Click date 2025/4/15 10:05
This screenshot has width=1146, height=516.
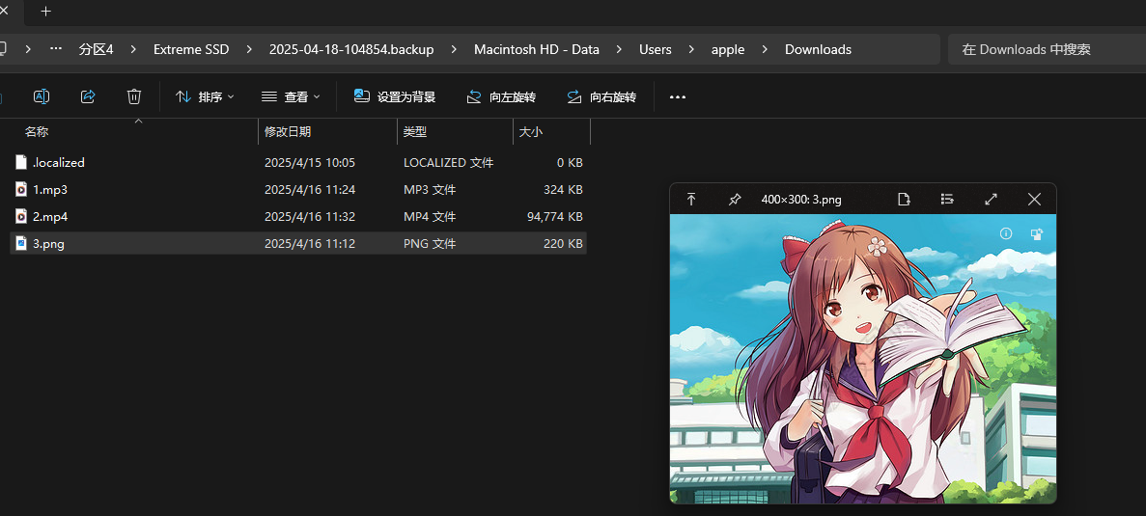point(310,163)
